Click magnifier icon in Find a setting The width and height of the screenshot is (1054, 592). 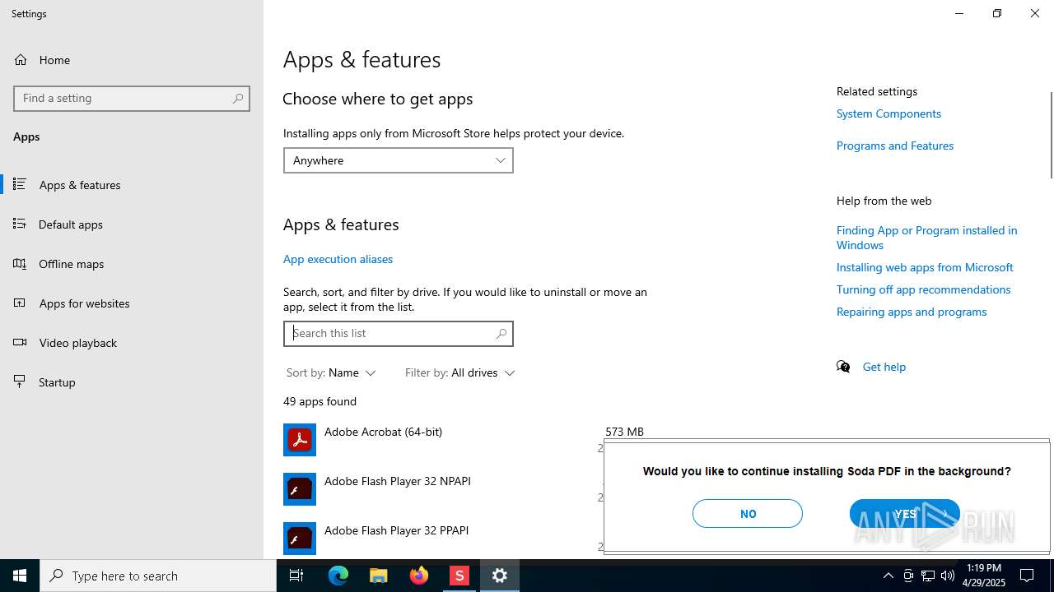point(238,98)
